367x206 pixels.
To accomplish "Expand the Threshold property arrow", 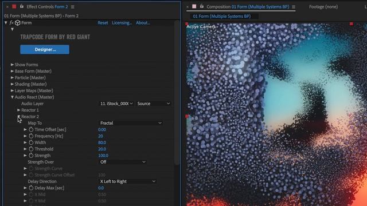I will click(25, 149).
